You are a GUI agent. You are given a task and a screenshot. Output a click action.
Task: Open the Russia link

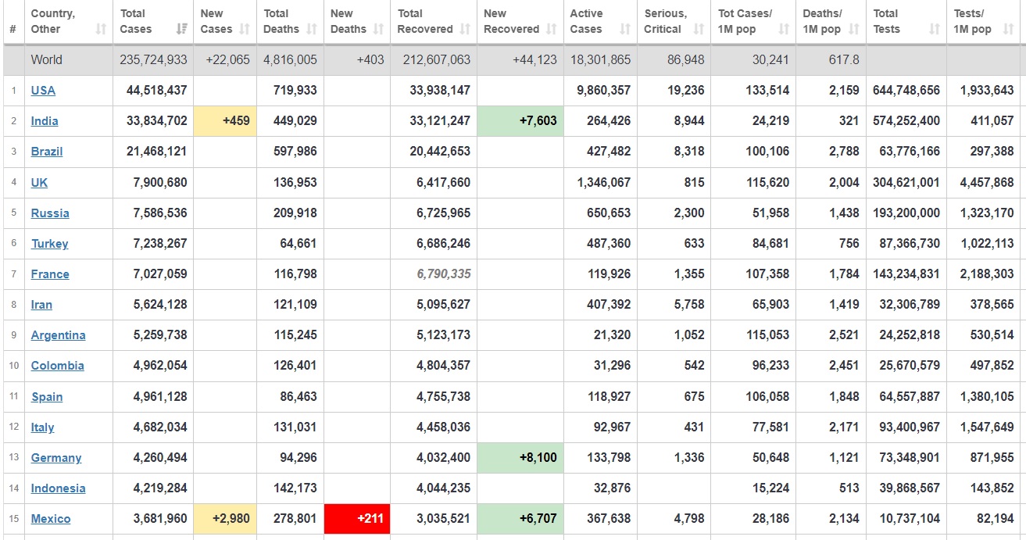pos(50,213)
